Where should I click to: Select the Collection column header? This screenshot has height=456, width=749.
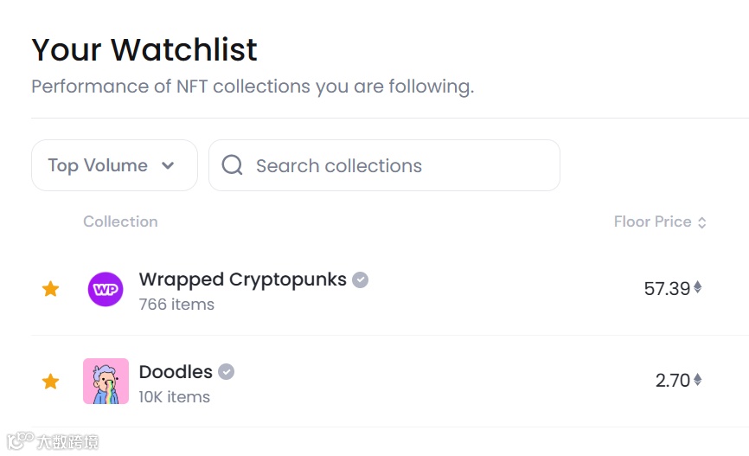[120, 222]
